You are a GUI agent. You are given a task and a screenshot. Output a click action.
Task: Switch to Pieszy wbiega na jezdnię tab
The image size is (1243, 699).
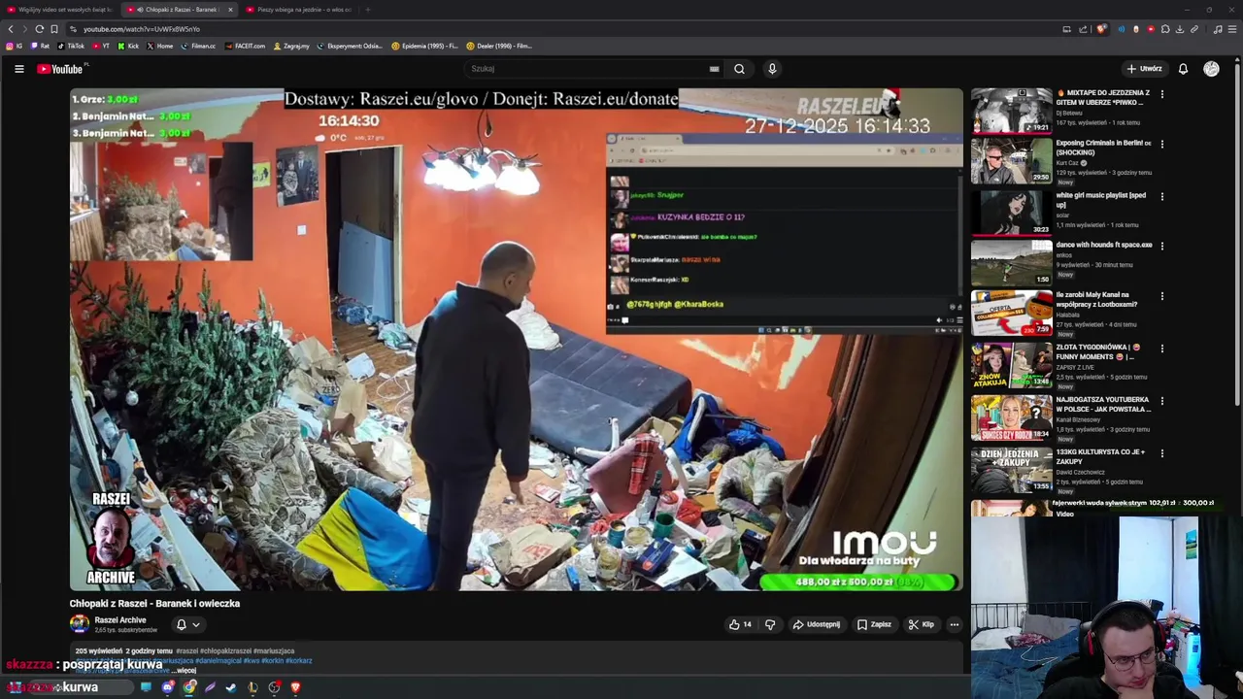tap(298, 10)
